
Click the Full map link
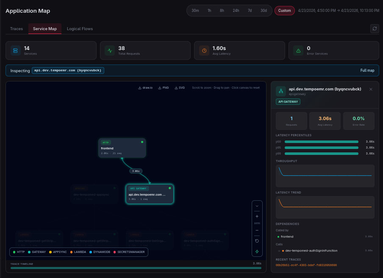pyautogui.click(x=367, y=70)
